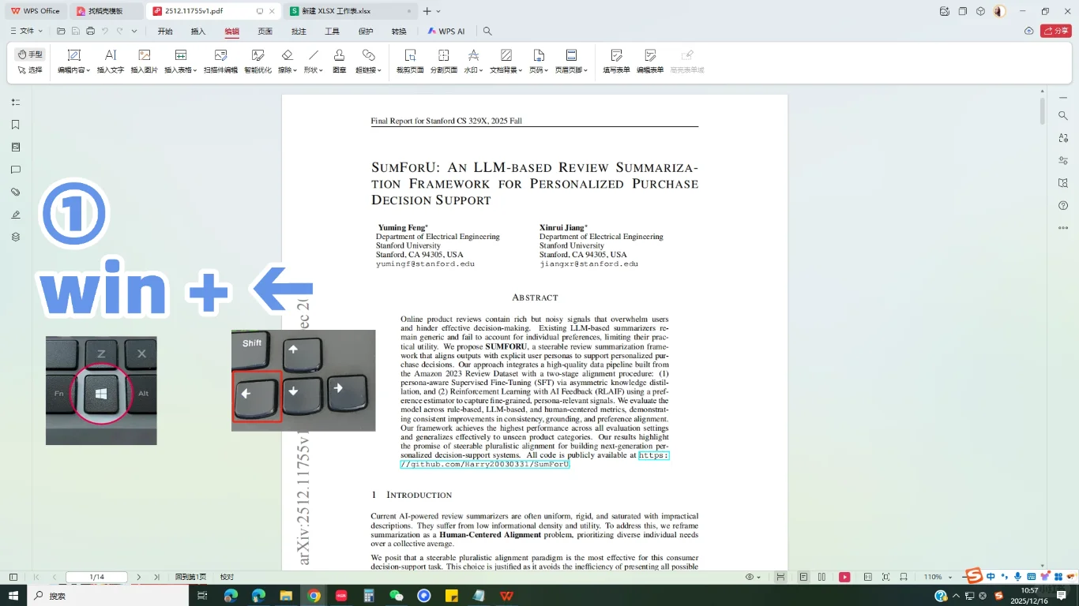Switch to the 批注 ribbon tab
Screen dimensions: 1079x606
click(x=299, y=32)
